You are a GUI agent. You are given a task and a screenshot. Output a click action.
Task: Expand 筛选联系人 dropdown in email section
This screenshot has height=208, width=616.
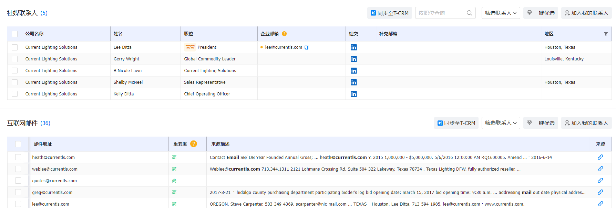[x=501, y=123]
